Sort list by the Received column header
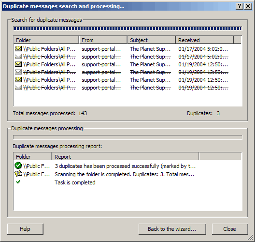This screenshot has height=242, width=255. [x=205, y=40]
